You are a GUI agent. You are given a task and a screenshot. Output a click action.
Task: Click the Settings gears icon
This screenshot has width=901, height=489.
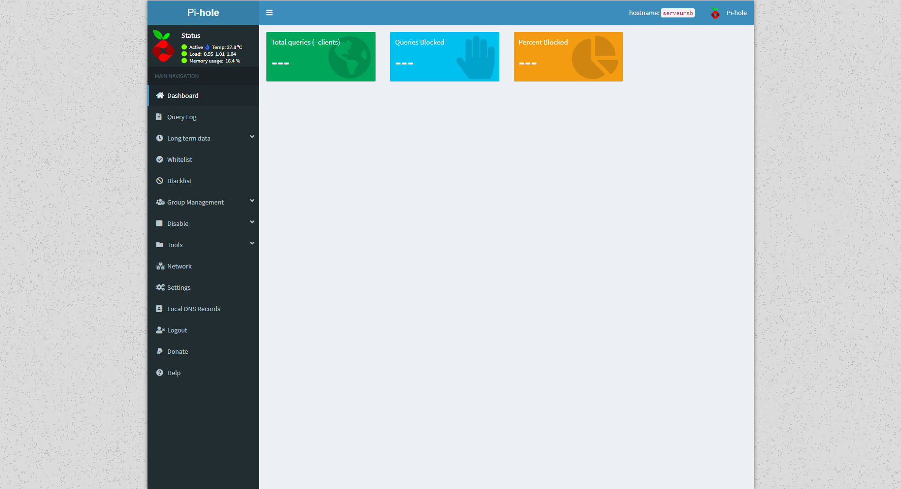click(x=160, y=287)
